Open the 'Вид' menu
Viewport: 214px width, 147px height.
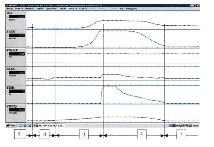point(122,9)
